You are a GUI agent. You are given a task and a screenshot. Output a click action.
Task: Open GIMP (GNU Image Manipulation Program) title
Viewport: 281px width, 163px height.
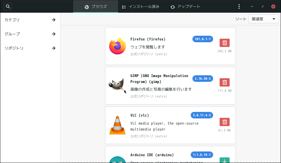coord(159,79)
